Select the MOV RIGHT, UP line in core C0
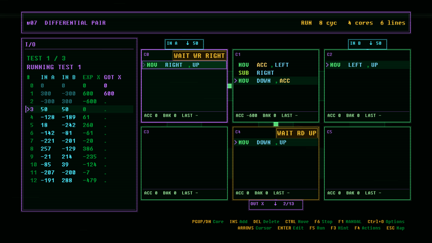 tap(184, 65)
